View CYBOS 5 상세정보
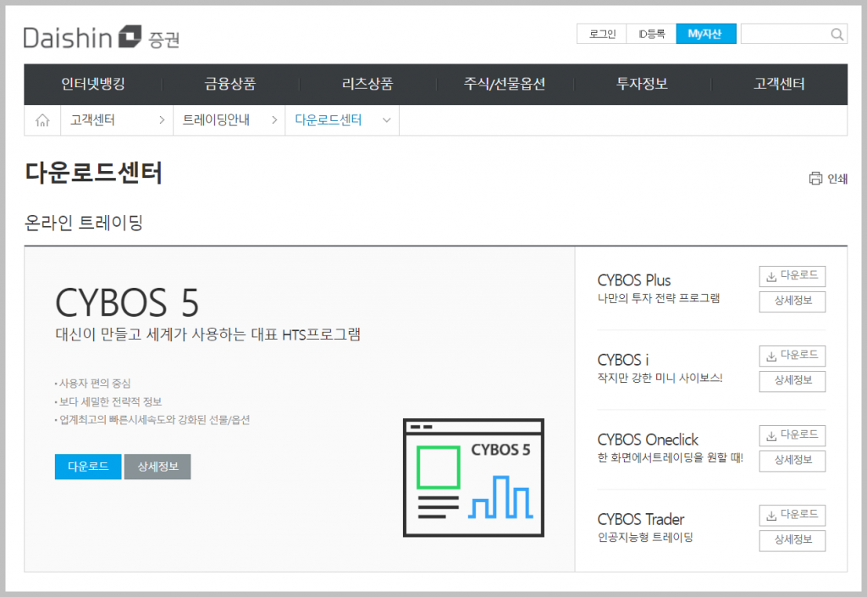The image size is (867, 597). [x=157, y=467]
